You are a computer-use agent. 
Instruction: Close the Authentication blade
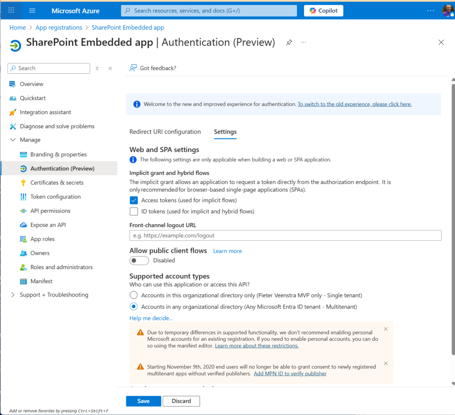click(441, 42)
